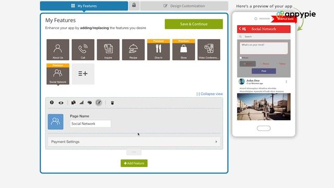
Task: Select the edit pencil icon in the toolbar
Action: (99, 102)
